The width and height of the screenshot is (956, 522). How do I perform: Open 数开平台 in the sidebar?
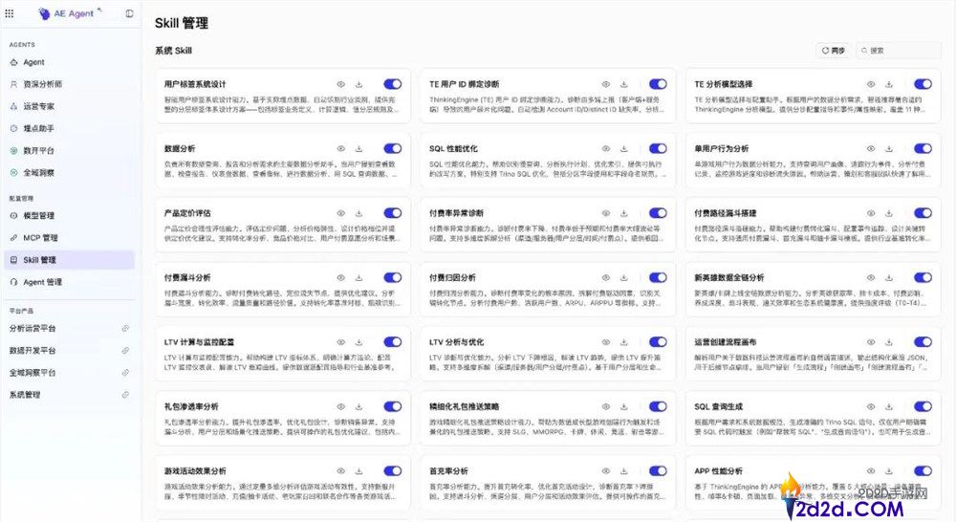tap(69, 151)
